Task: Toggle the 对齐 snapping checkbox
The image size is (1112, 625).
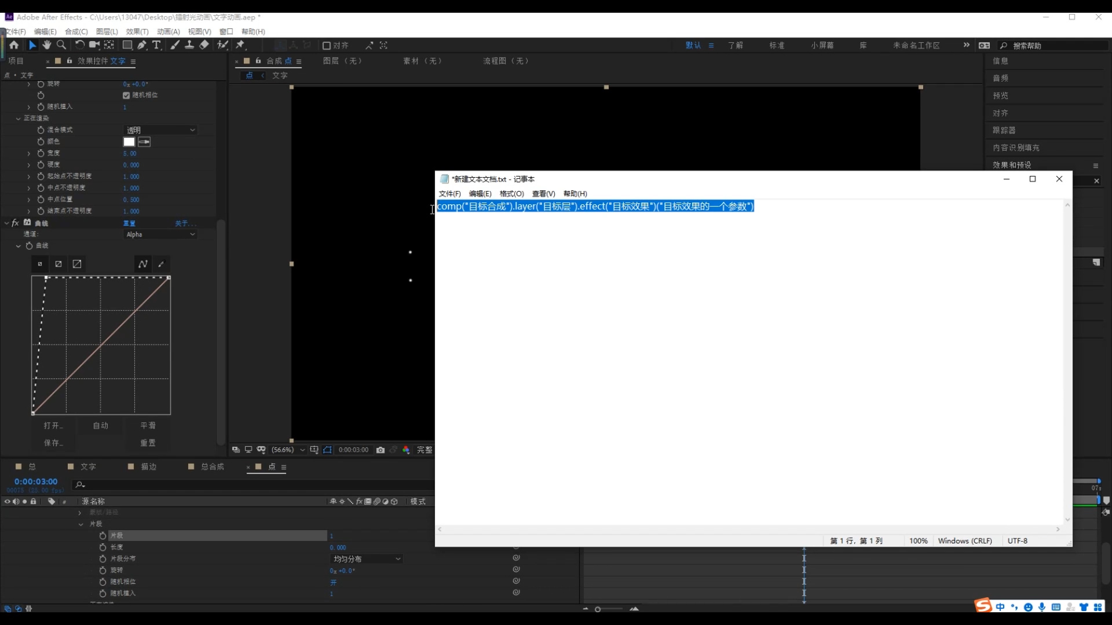Action: pyautogui.click(x=327, y=46)
